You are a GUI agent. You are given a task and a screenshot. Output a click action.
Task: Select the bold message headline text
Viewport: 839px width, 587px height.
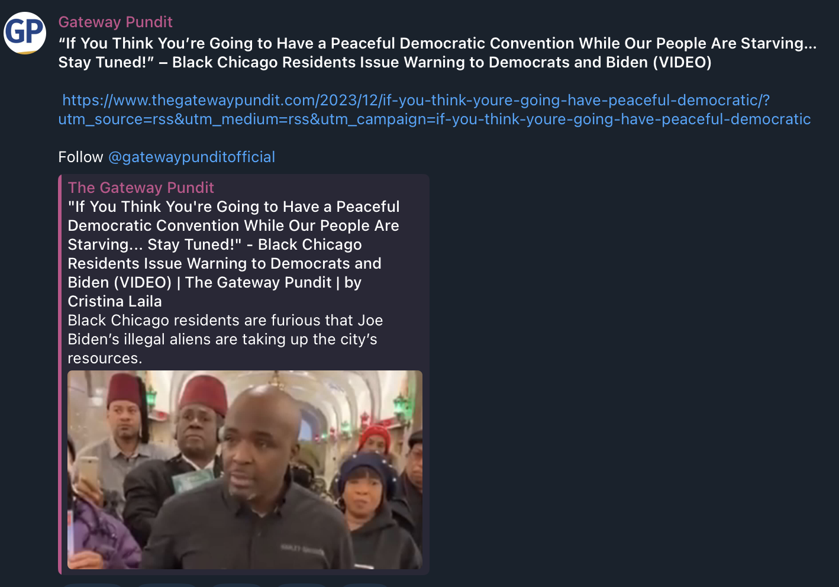pyautogui.click(x=437, y=53)
